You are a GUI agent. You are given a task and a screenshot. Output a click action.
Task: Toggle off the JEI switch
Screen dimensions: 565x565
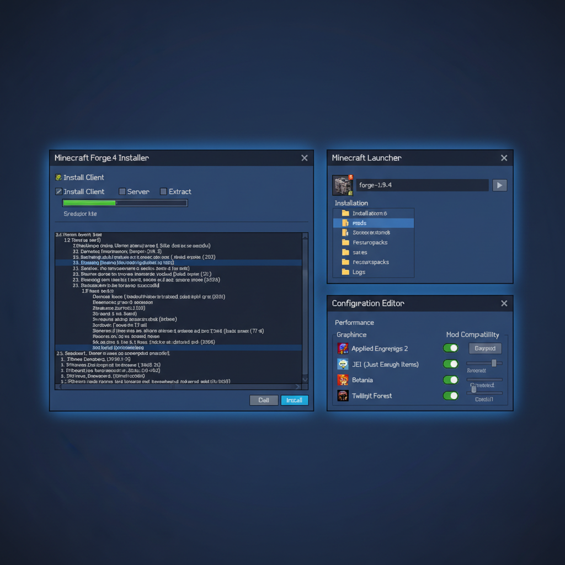(450, 364)
